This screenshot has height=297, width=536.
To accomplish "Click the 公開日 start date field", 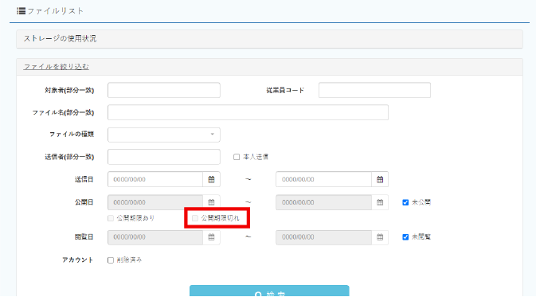I will tap(155, 202).
